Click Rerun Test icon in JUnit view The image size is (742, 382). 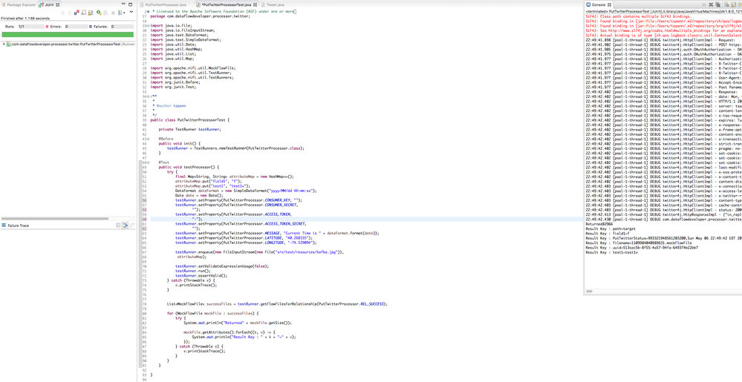[99, 13]
